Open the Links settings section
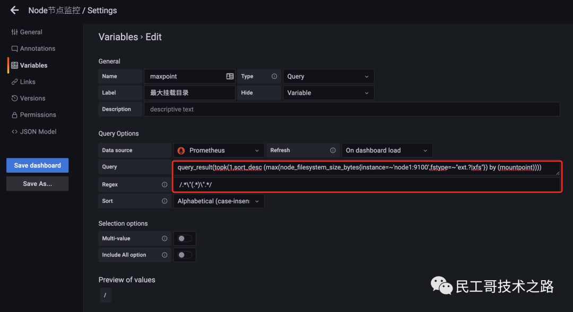This screenshot has width=573, height=312. point(28,82)
